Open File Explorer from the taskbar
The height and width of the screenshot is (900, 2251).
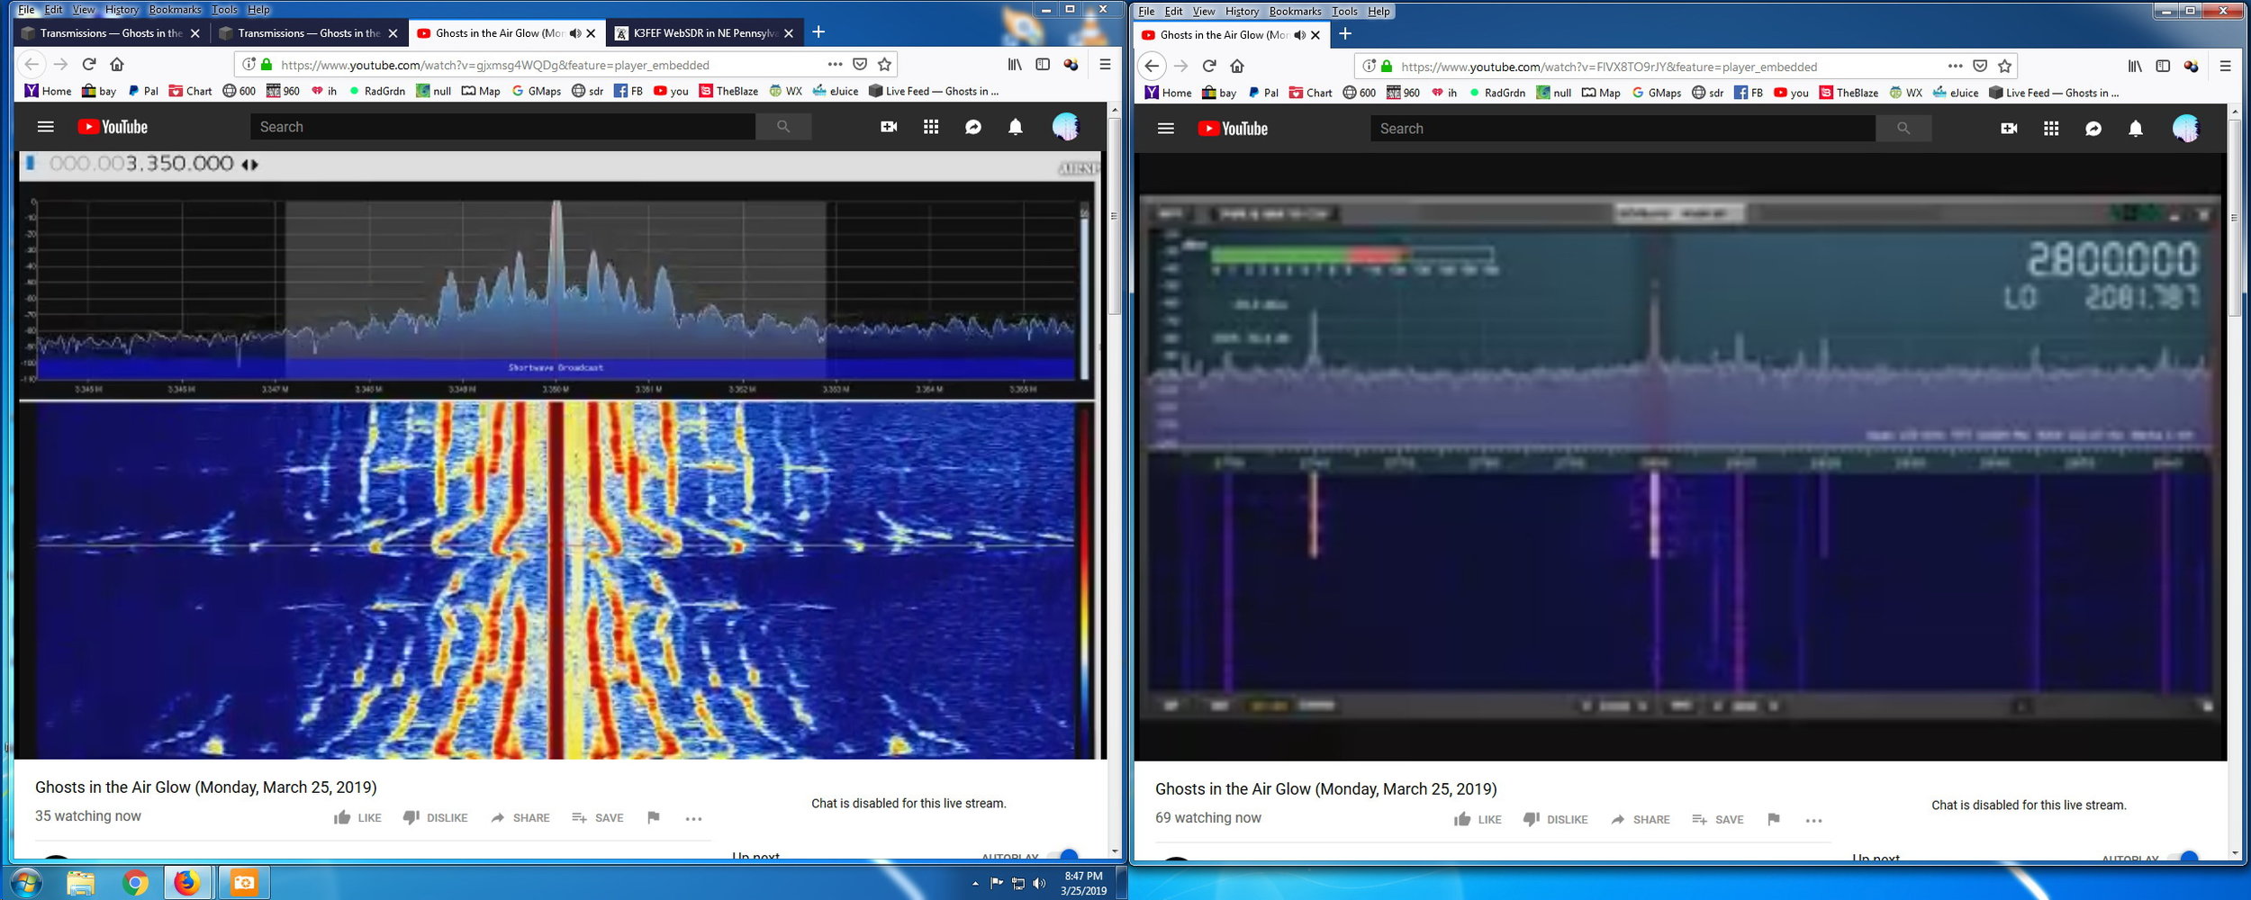pyautogui.click(x=80, y=884)
